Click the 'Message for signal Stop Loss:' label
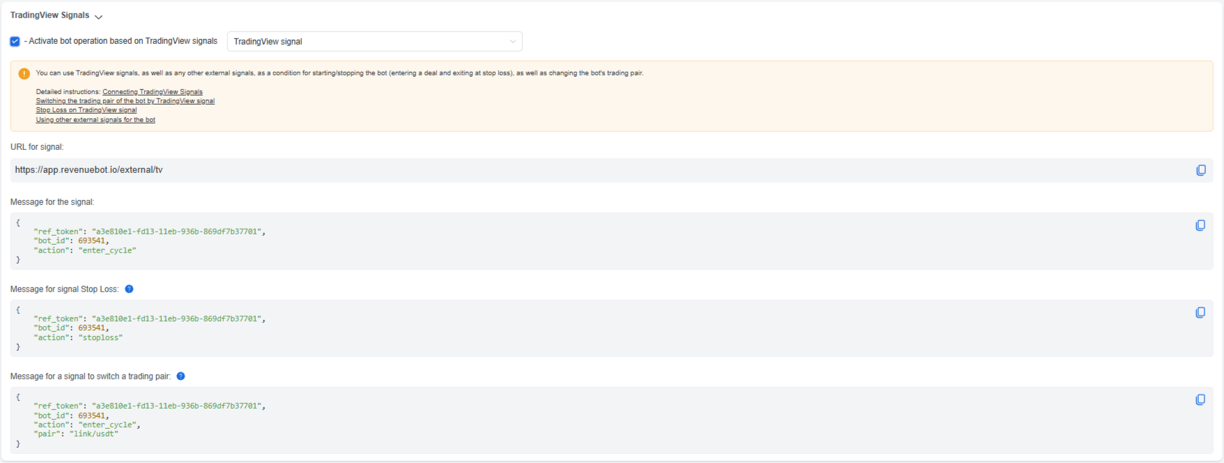This screenshot has height=463, width=1224. coord(65,289)
